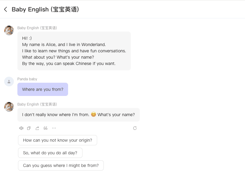Click the chat title in the header

tap(45, 9)
